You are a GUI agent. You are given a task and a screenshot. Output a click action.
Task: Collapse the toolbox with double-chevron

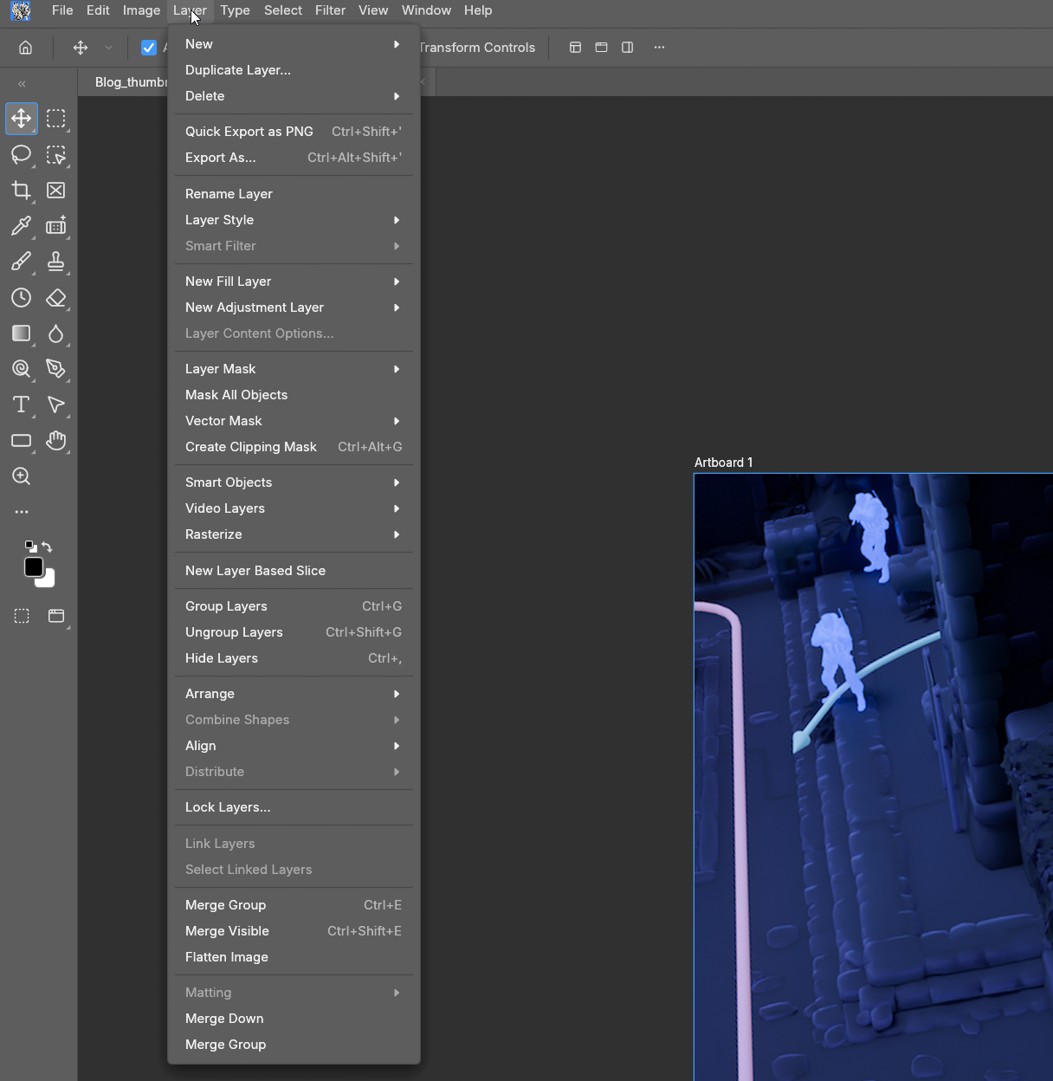[x=22, y=84]
